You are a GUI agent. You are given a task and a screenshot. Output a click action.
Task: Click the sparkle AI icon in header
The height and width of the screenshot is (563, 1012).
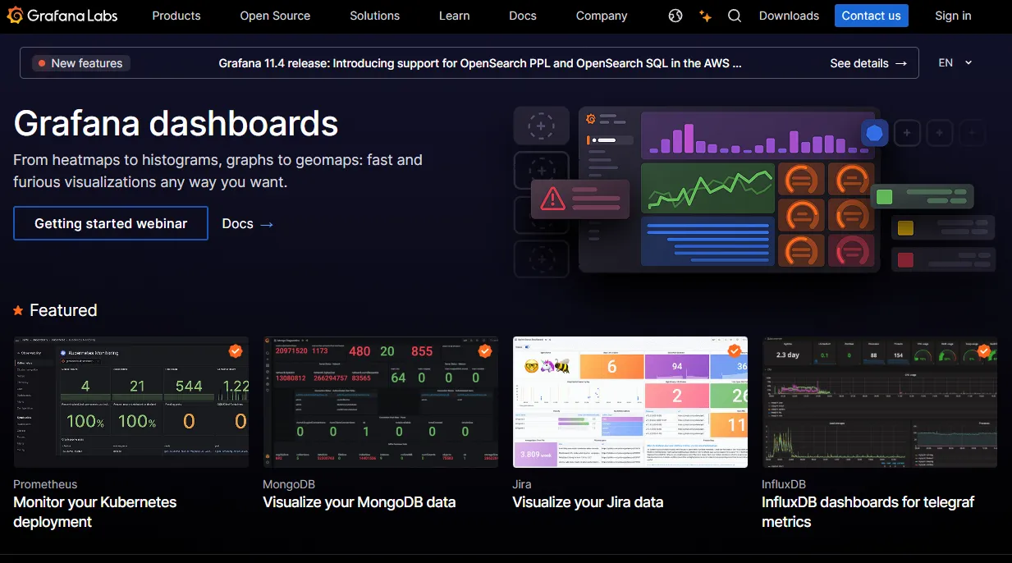click(705, 16)
